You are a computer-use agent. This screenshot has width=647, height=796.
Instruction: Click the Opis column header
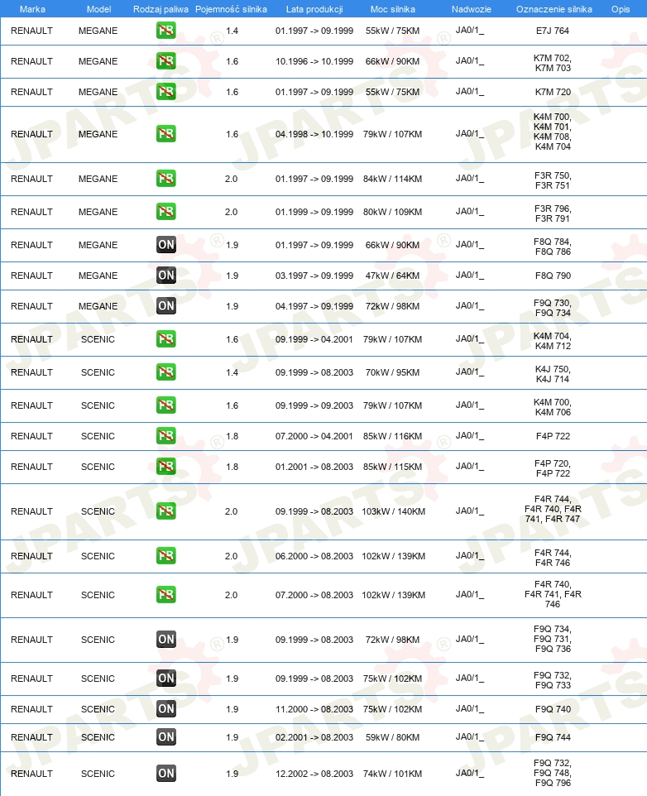tap(621, 9)
